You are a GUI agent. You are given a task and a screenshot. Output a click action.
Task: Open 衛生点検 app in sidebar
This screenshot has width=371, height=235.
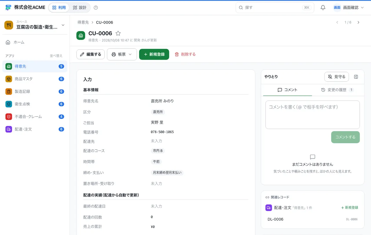35,104
